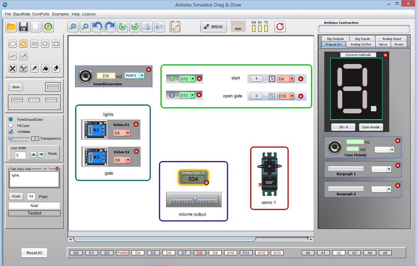Switch to the Servo tab
This screenshot has height=266, width=417.
383,44
